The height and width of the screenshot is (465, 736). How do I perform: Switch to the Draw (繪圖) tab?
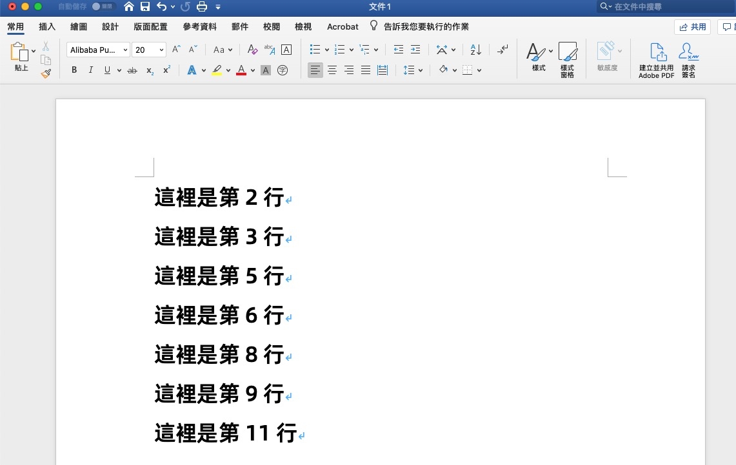point(79,26)
